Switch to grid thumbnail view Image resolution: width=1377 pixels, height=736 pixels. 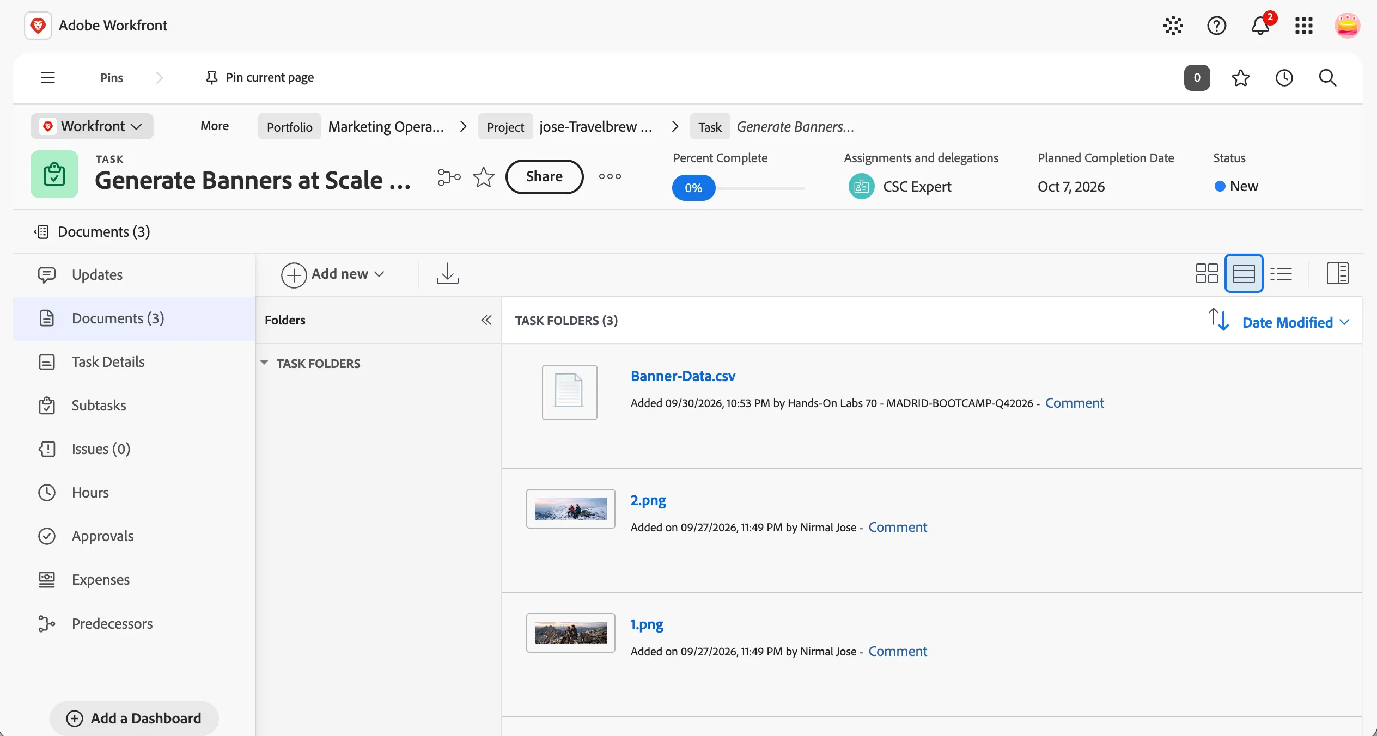[1207, 273]
